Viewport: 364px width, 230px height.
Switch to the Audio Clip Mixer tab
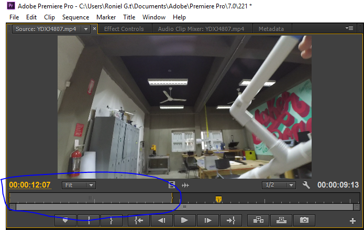tap(201, 29)
